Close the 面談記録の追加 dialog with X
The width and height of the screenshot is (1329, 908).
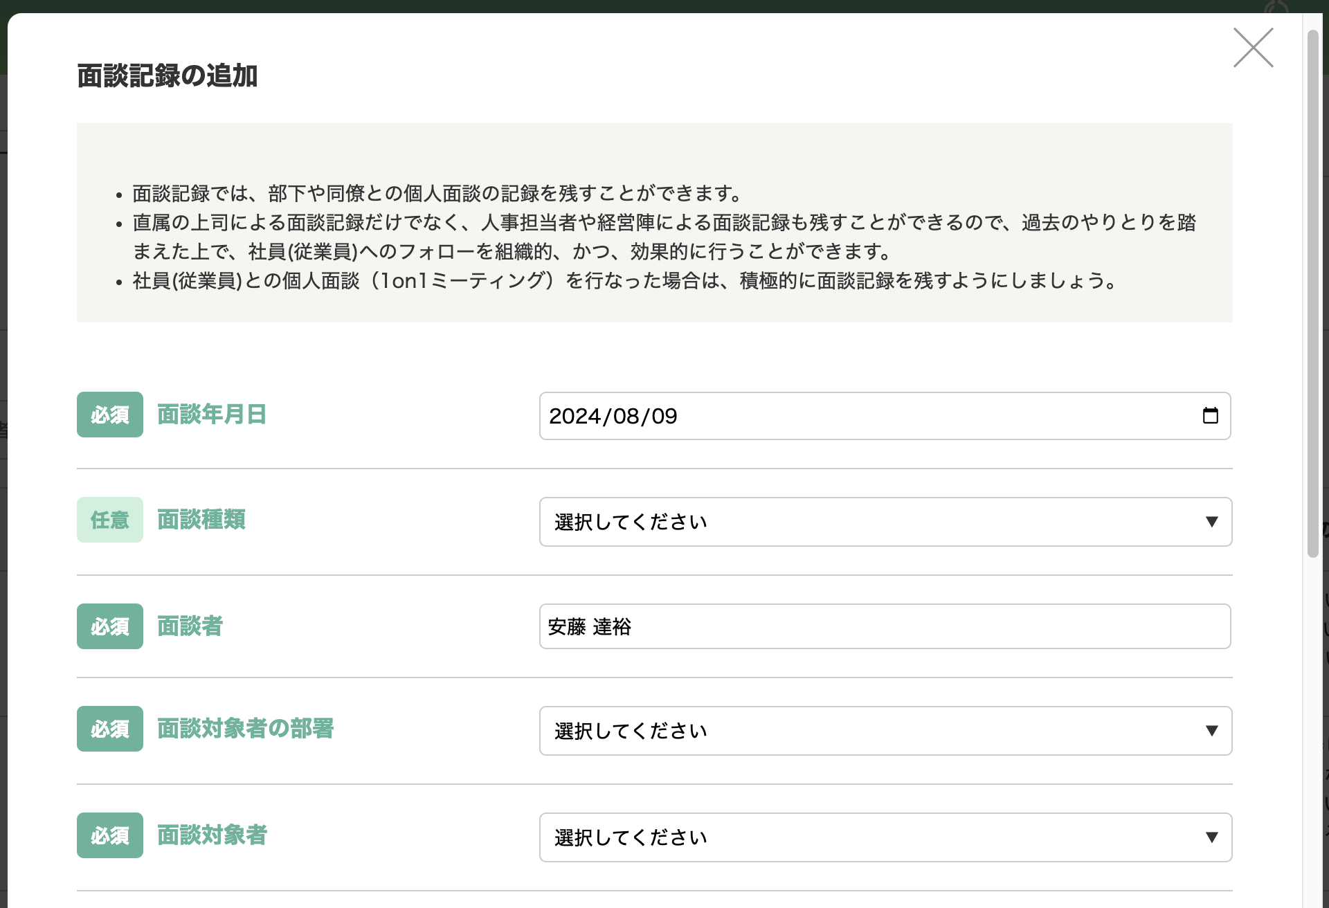pyautogui.click(x=1253, y=48)
